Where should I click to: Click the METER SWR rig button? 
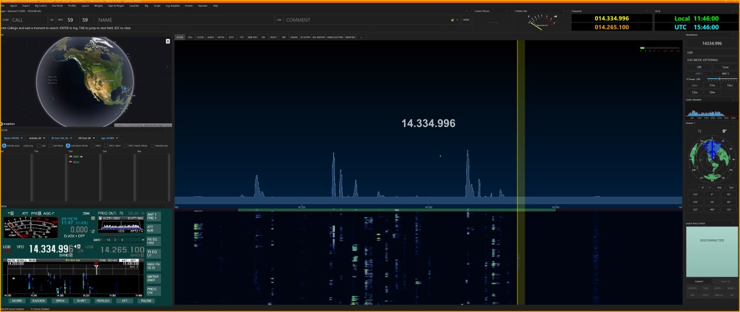tap(152, 278)
